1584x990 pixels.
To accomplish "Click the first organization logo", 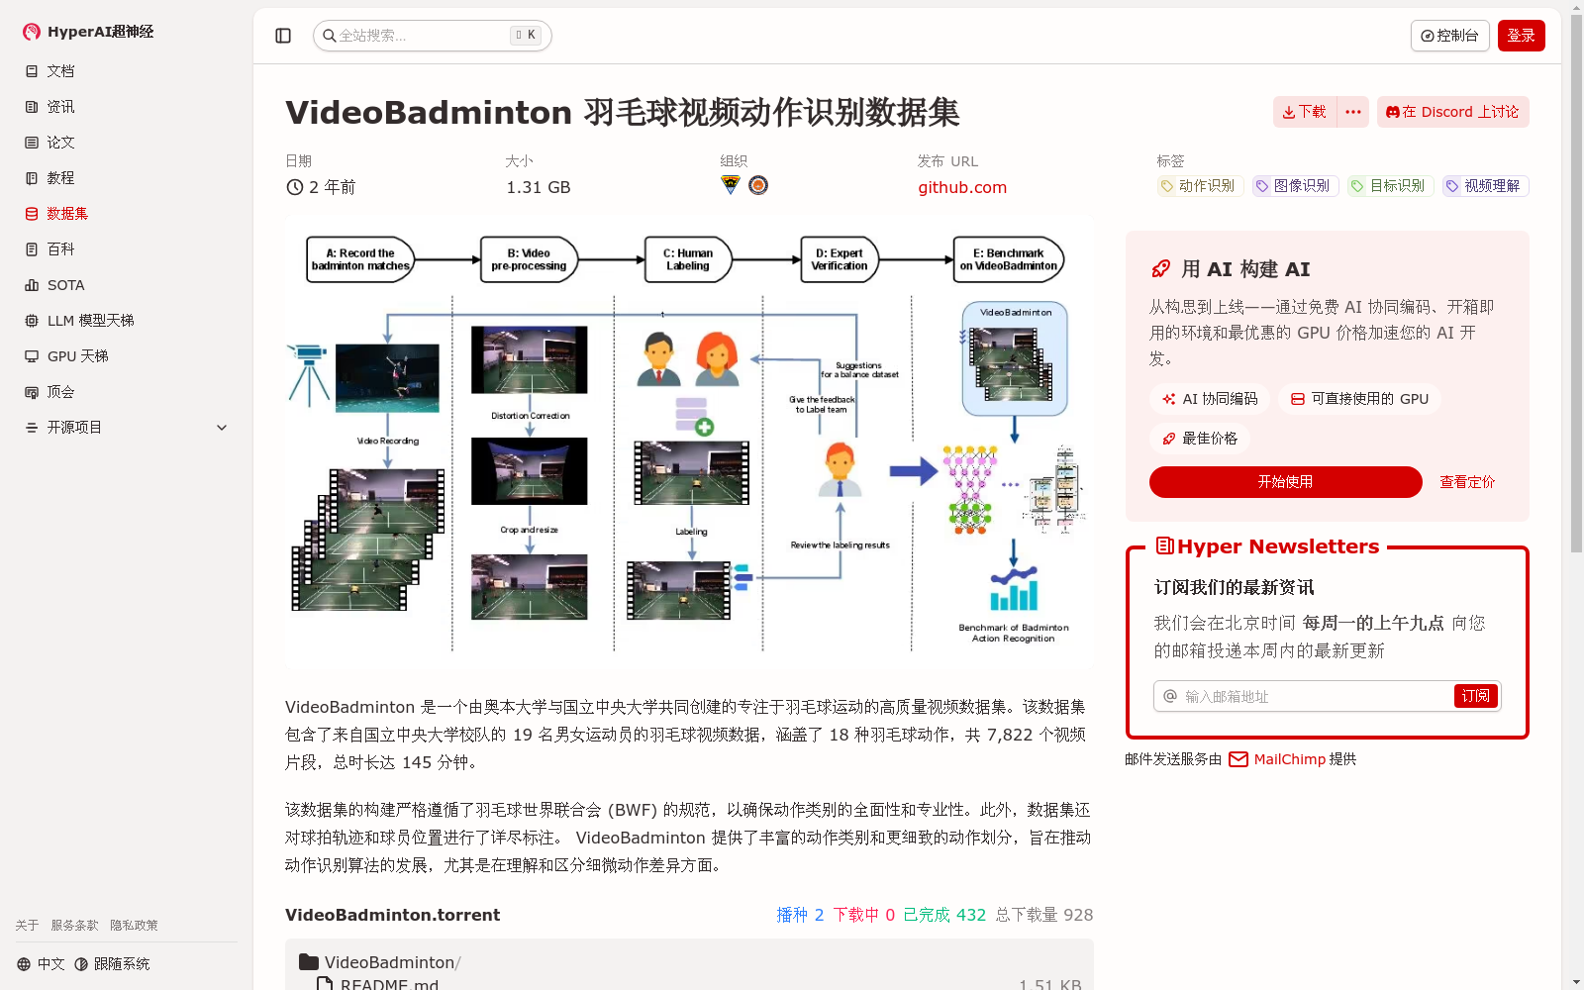I will click(731, 185).
